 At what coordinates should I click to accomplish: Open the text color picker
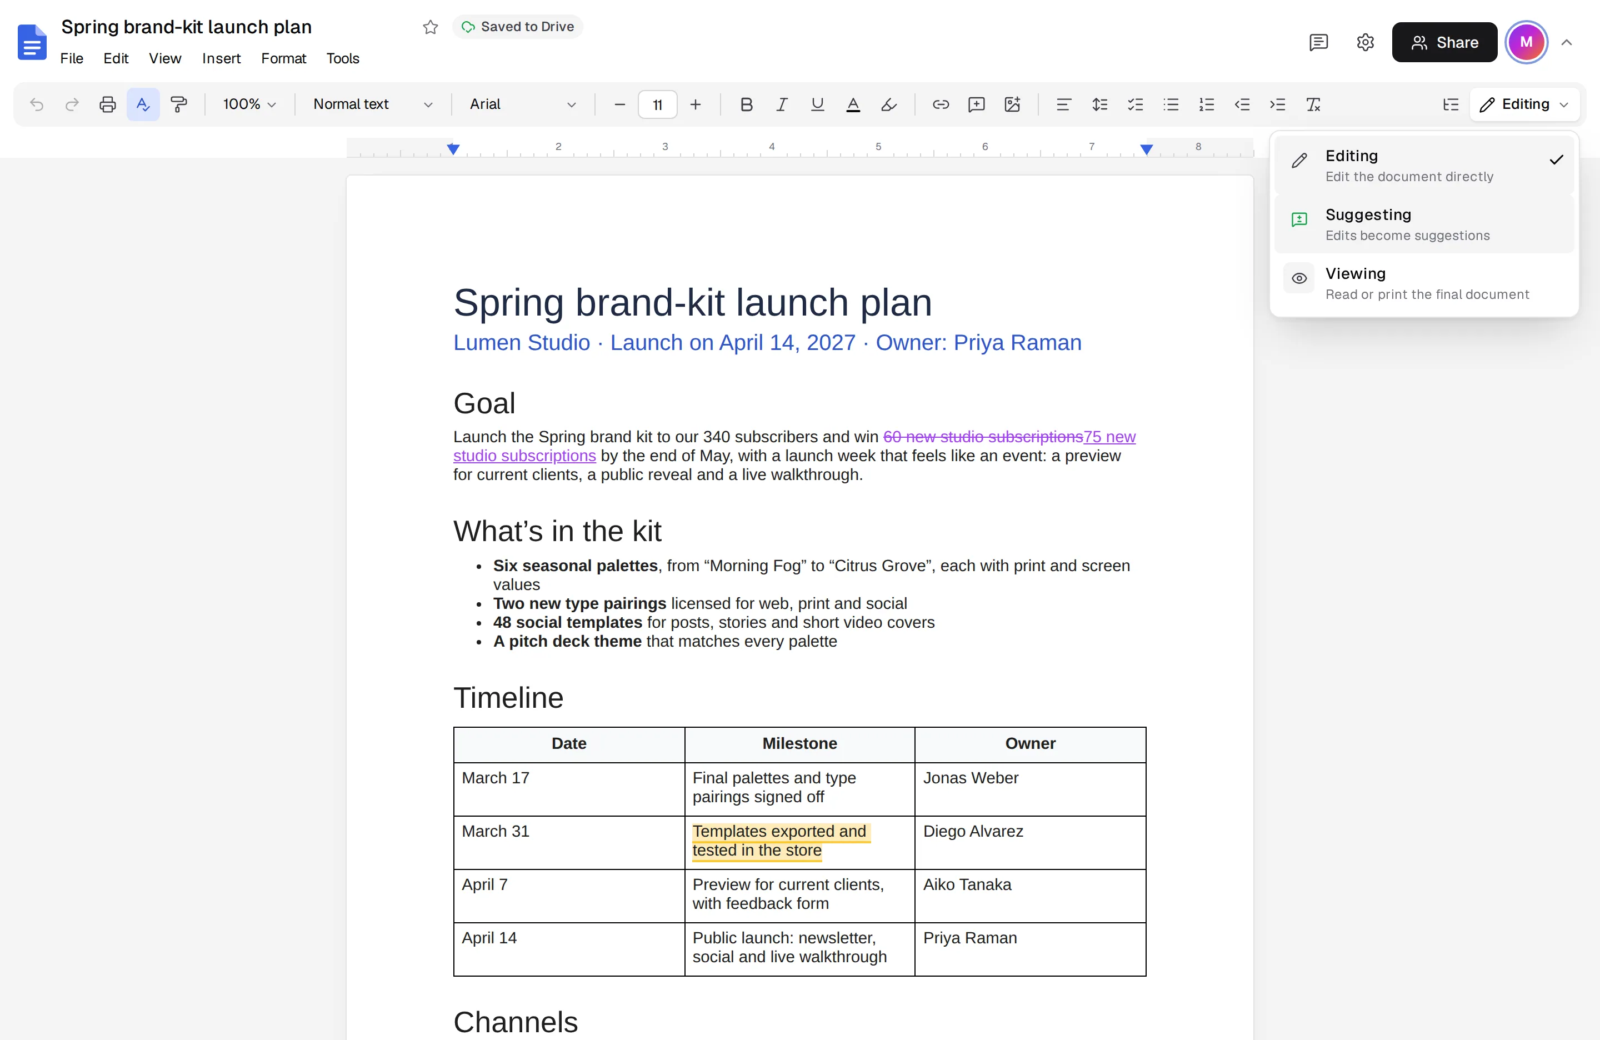[853, 104]
